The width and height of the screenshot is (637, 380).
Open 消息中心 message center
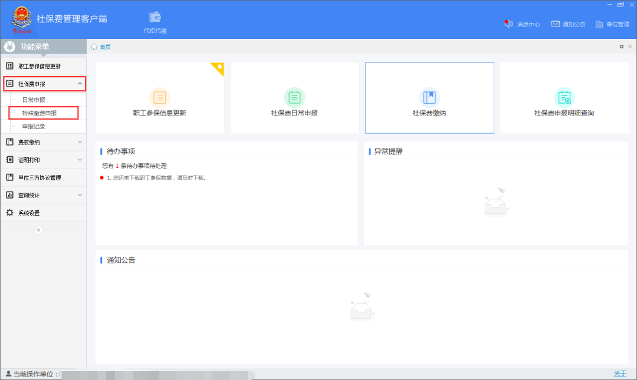pyautogui.click(x=523, y=24)
